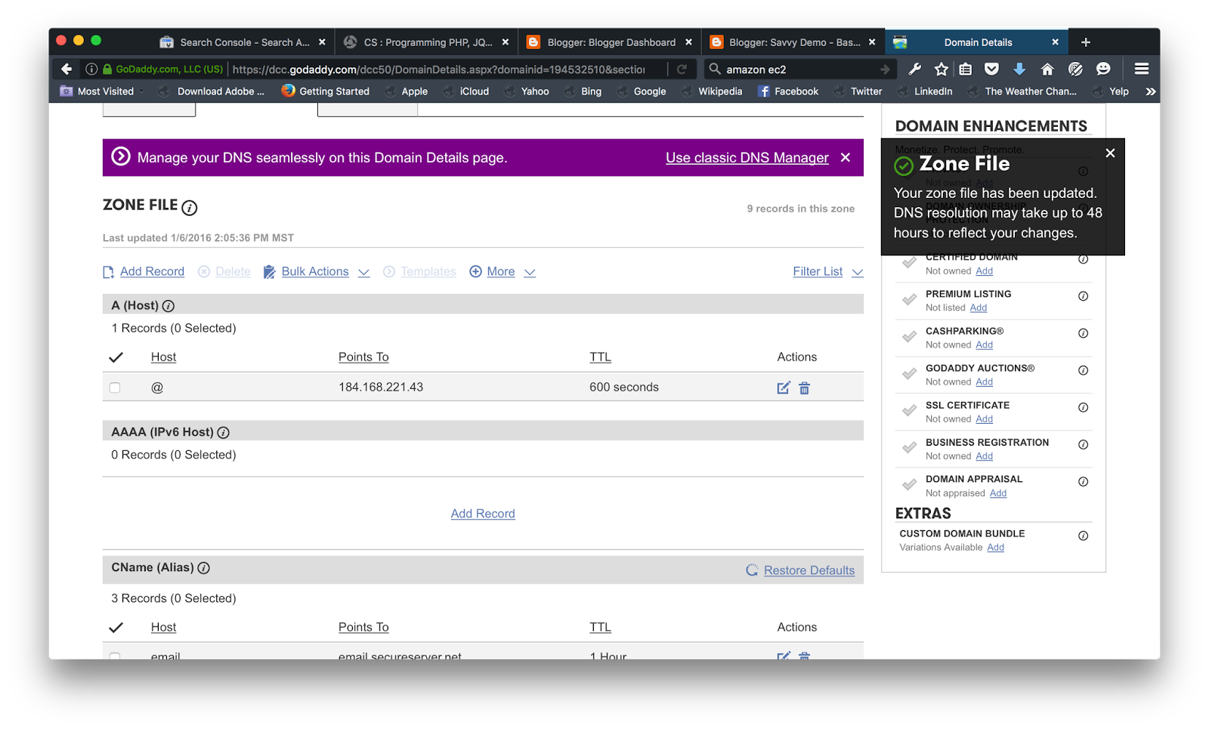This screenshot has height=729, width=1209.
Task: Open Zone File info icon
Action: coord(190,208)
